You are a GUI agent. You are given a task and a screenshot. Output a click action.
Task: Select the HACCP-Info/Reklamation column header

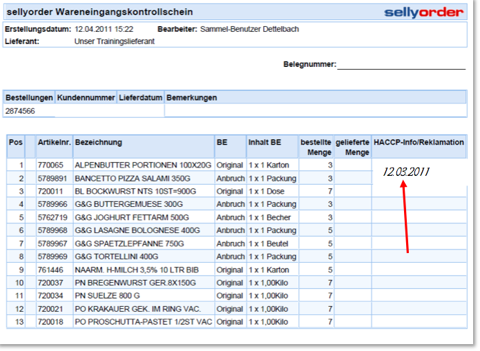(x=418, y=143)
